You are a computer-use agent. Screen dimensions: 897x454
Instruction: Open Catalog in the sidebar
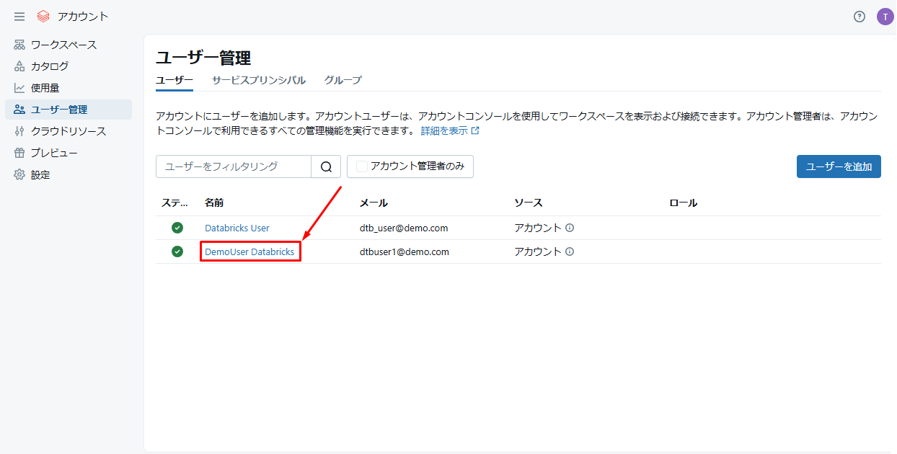(x=50, y=66)
